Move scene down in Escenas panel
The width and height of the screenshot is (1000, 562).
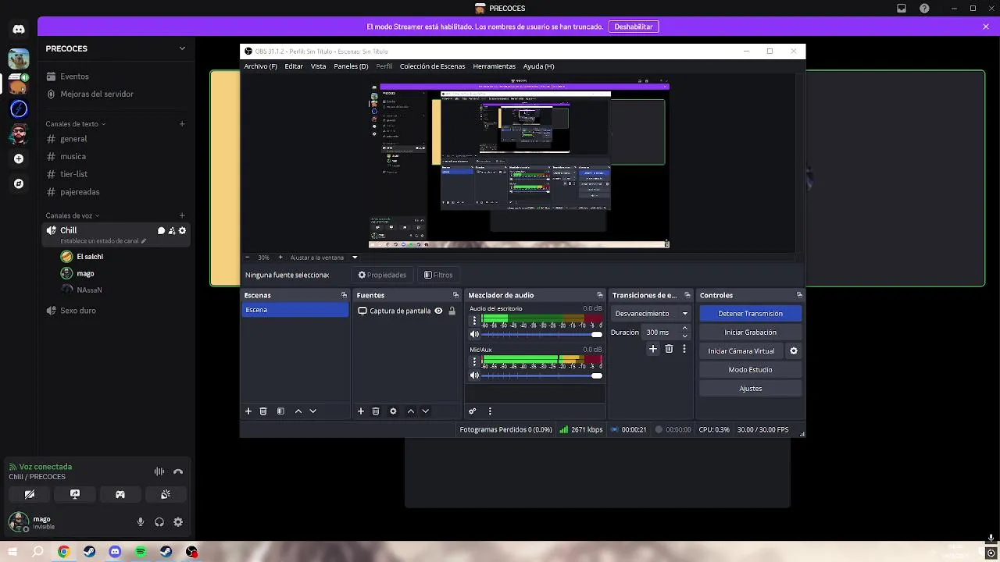pos(313,411)
